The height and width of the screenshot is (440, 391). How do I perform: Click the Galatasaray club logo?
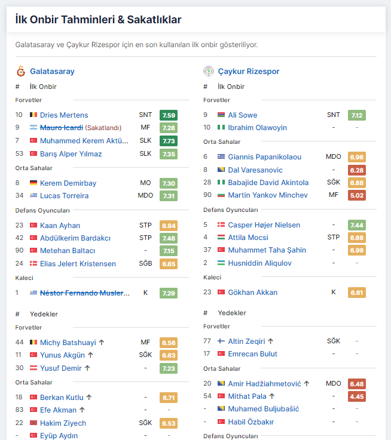pyautogui.click(x=21, y=71)
